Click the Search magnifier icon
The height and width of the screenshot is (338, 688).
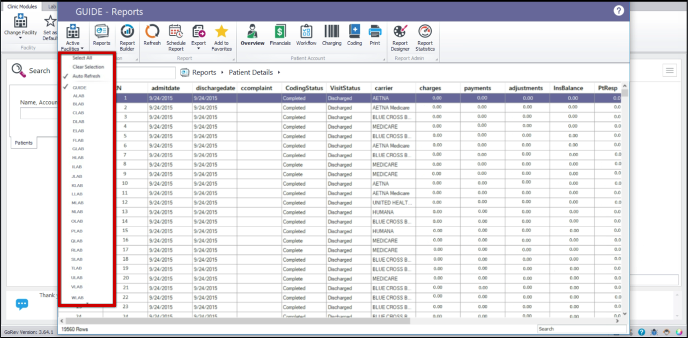point(18,70)
